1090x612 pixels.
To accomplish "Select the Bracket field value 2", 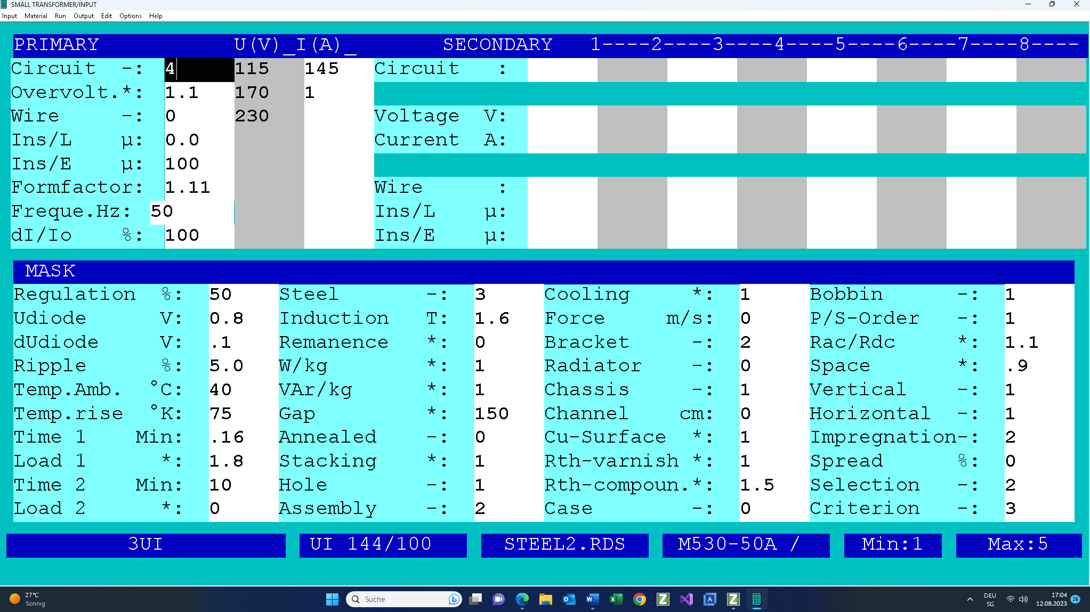I will [774, 343].
